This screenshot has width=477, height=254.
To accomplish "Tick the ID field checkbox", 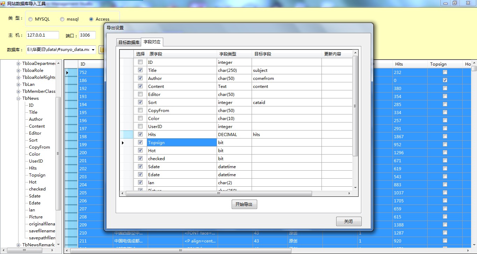I will [140, 62].
